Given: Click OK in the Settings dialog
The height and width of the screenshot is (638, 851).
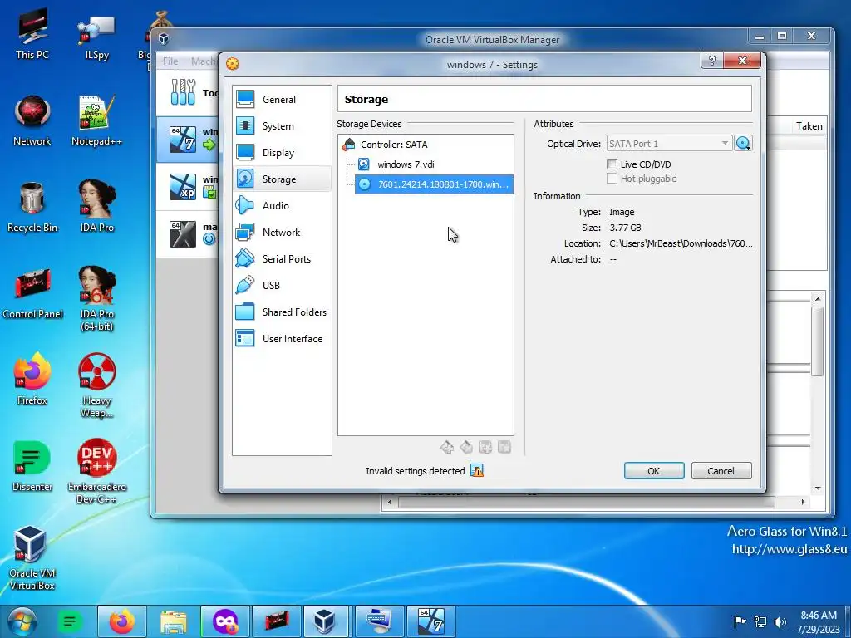Looking at the screenshot, I should (654, 471).
